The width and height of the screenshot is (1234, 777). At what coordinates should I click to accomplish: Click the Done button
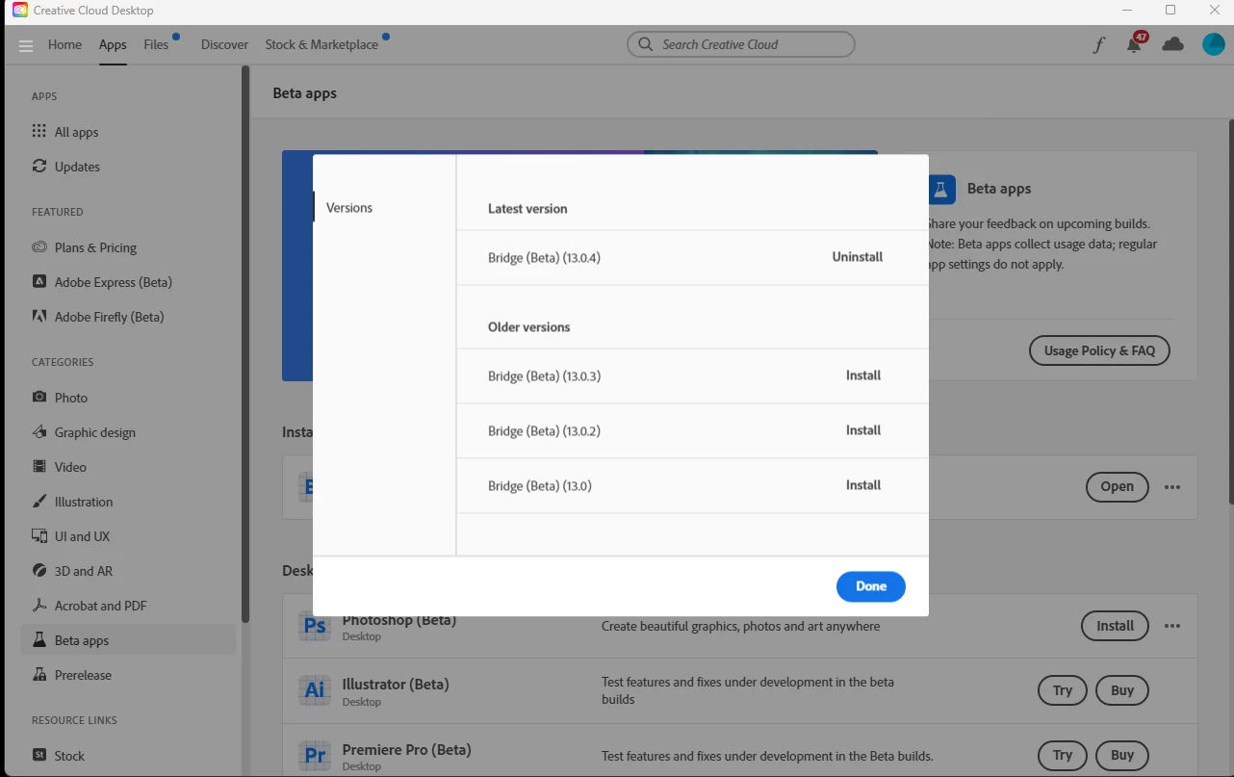[871, 586]
